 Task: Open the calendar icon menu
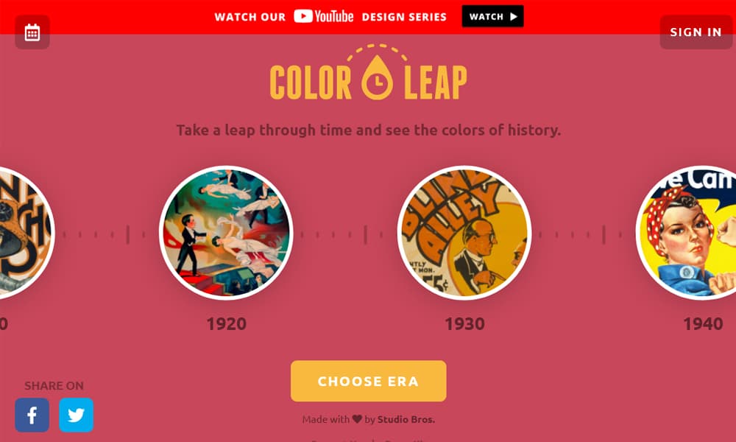(x=32, y=32)
